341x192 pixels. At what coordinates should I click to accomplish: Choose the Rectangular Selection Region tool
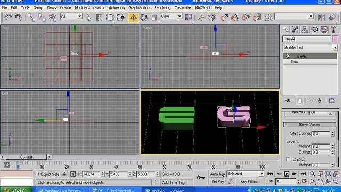click(110, 18)
